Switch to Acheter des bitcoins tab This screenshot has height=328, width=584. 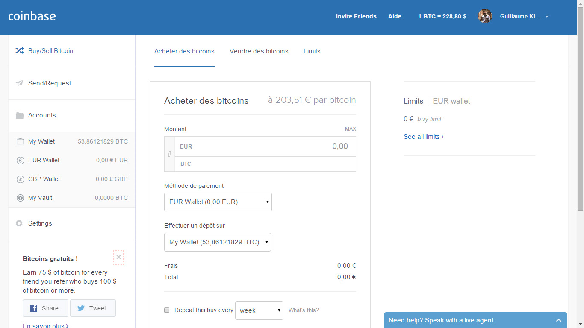[184, 51]
